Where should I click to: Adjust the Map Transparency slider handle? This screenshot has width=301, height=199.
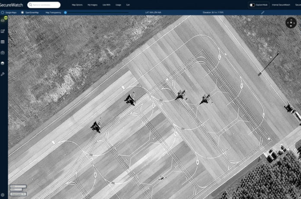[x=65, y=13]
